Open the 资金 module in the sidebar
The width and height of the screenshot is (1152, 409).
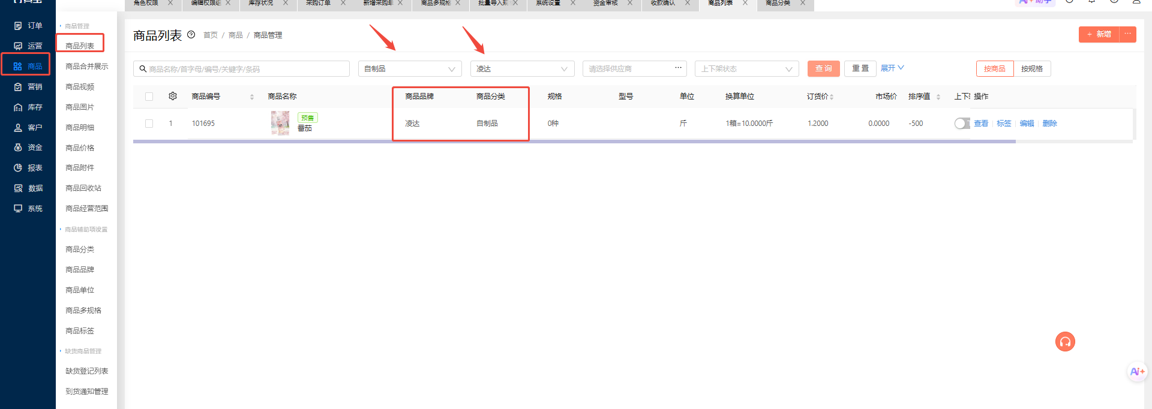click(x=28, y=148)
